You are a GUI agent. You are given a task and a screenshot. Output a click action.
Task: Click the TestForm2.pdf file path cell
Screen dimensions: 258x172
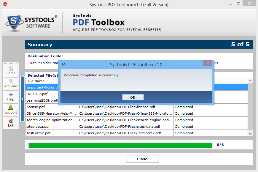[126, 133]
